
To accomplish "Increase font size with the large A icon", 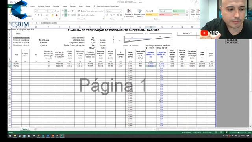I will [55, 11].
